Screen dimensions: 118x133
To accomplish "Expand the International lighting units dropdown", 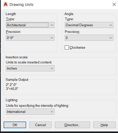I will tap(30, 112).
